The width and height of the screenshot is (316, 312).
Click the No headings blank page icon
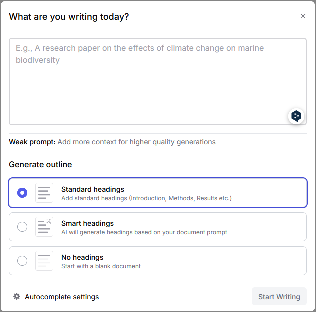pyautogui.click(x=44, y=261)
